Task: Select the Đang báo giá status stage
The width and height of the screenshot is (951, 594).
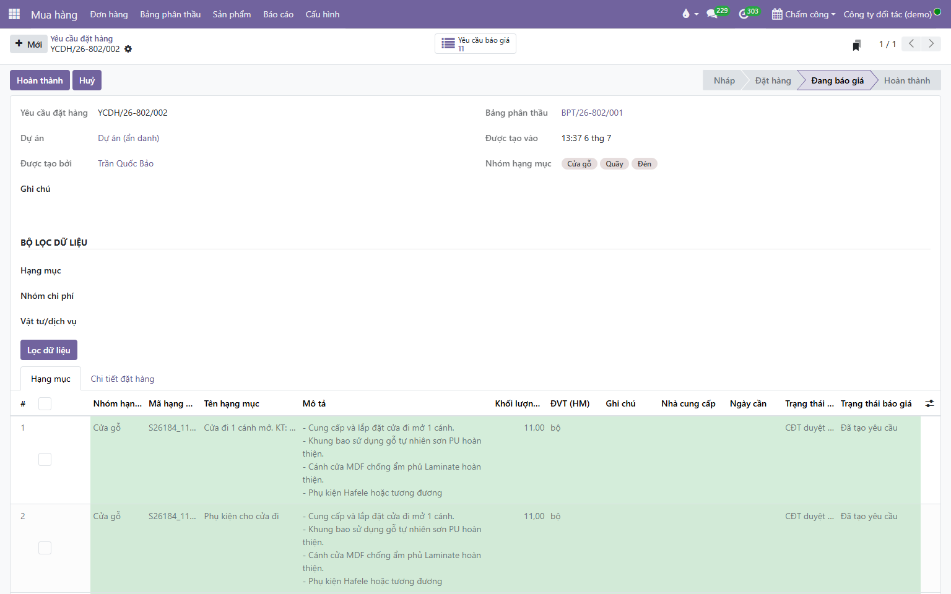Action: tap(837, 80)
